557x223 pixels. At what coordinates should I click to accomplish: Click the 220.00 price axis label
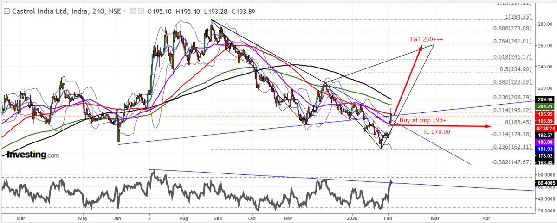click(544, 88)
